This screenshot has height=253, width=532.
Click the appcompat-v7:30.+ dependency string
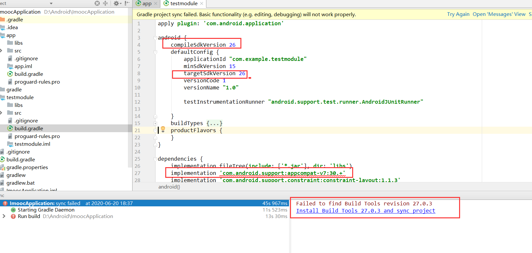pos(282,173)
